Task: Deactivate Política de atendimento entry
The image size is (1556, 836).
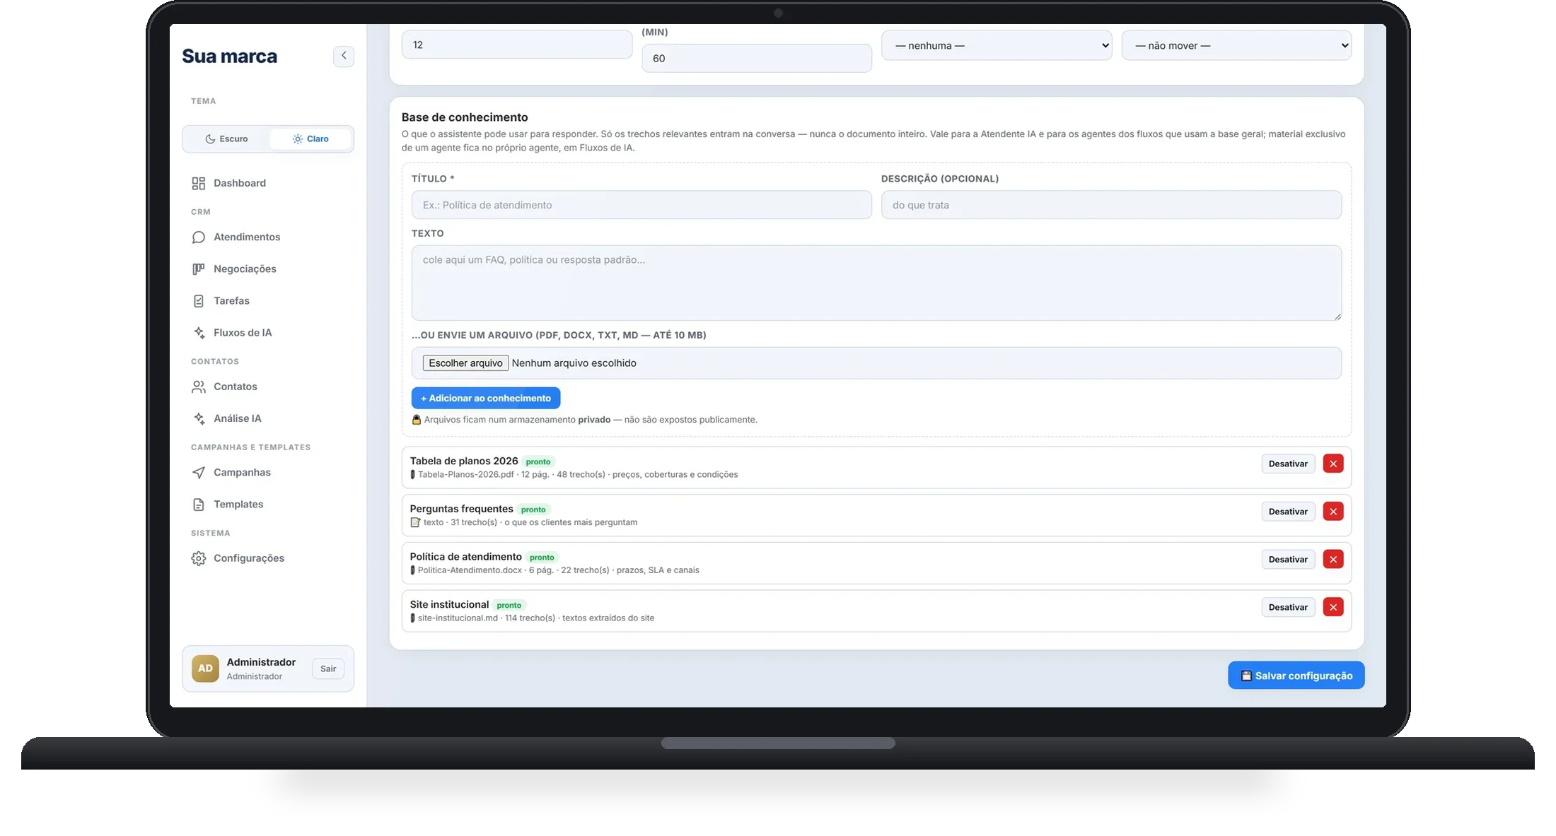Action: pyautogui.click(x=1288, y=559)
